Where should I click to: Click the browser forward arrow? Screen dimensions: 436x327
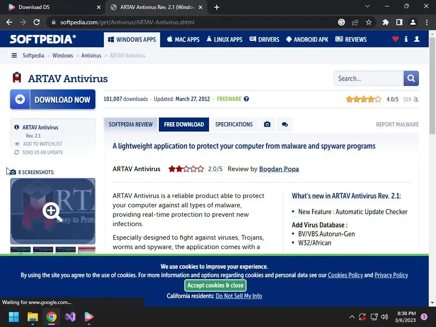tap(23, 22)
